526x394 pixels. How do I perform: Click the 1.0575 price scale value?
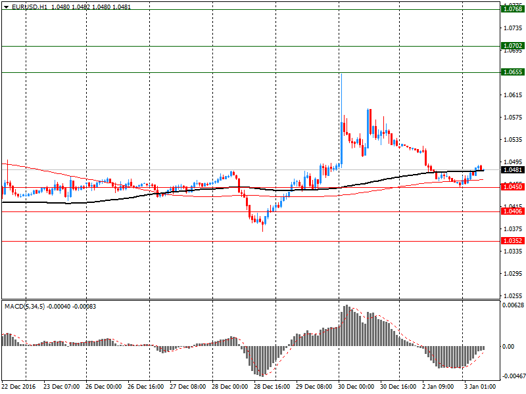point(513,118)
